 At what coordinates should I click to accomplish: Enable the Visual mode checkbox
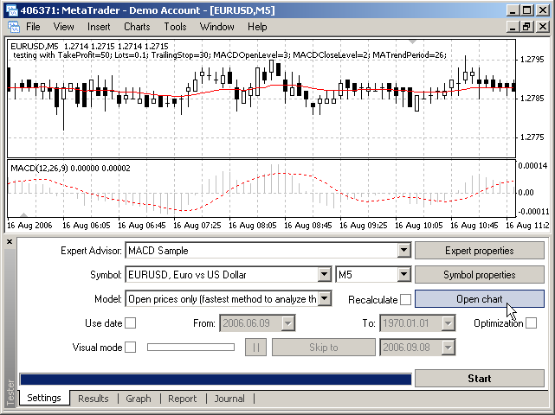(x=130, y=347)
